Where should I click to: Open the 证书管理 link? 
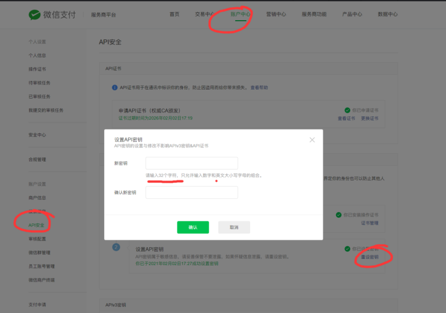pyautogui.click(x=370, y=223)
